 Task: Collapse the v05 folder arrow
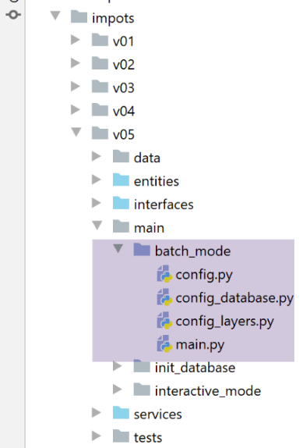coord(76,132)
